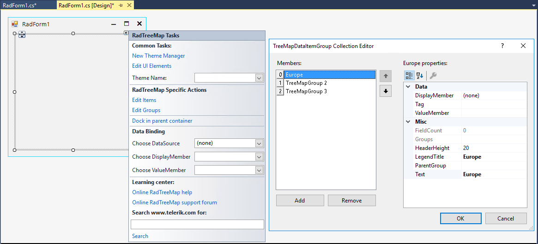Open Online RadTreeMap help link
The height and width of the screenshot is (244, 538).
point(162,192)
